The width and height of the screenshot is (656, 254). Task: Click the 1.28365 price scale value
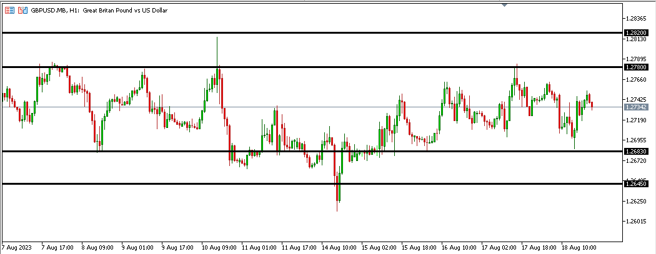point(637,18)
